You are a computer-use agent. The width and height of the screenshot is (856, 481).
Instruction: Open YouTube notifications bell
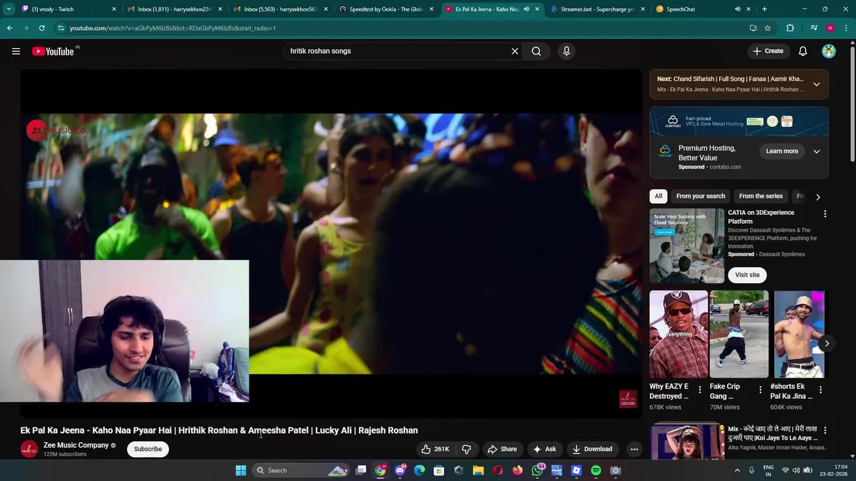802,51
